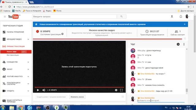The height and width of the screenshot is (110, 196).
Task: Click the stream status help question mark
Action: 62,34
